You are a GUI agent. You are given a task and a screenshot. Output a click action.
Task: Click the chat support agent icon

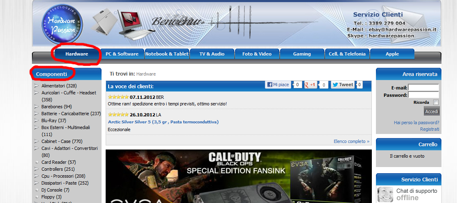point(385,194)
